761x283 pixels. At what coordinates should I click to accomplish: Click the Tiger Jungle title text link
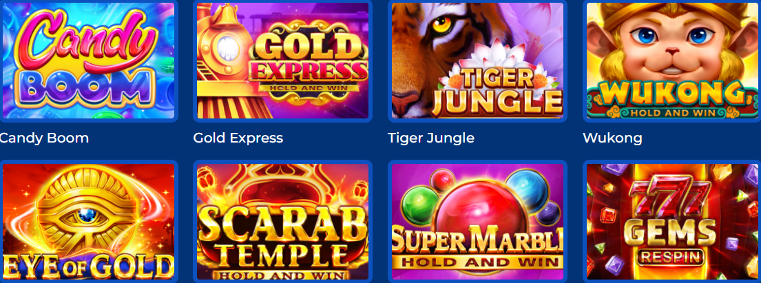click(431, 138)
